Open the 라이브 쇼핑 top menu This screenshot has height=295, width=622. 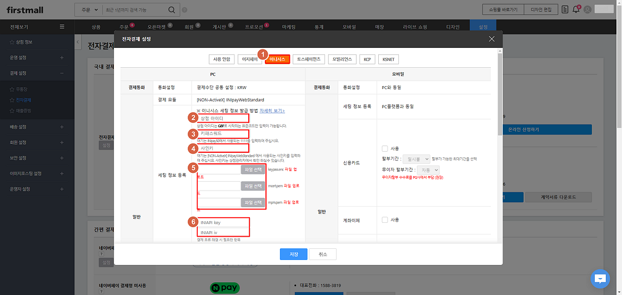[x=415, y=27]
